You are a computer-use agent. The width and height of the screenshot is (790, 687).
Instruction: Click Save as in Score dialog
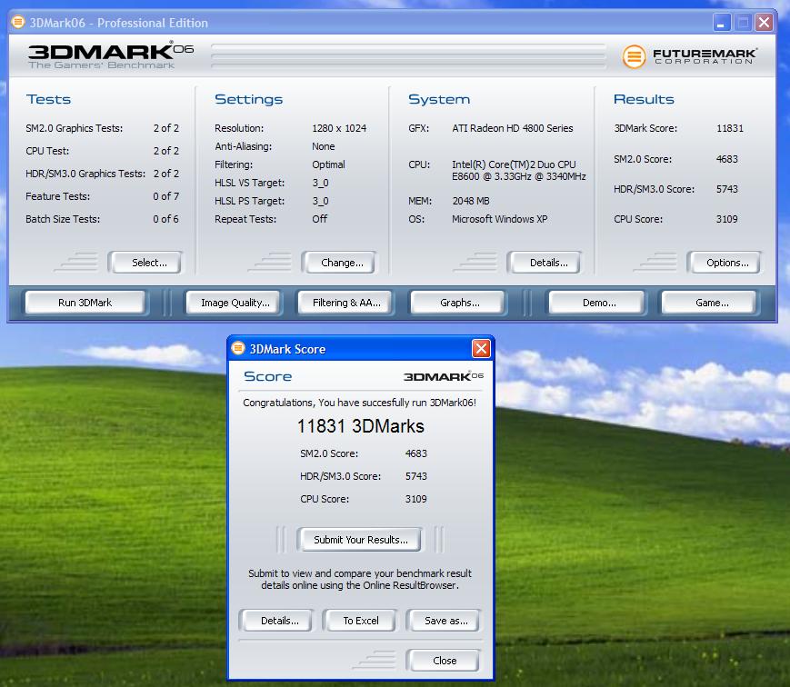point(445,621)
